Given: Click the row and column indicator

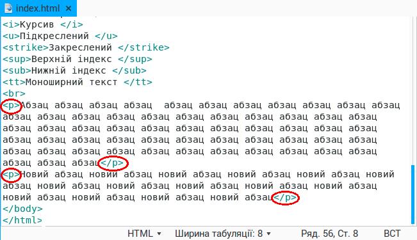Looking at the screenshot, I should pyautogui.click(x=329, y=234).
